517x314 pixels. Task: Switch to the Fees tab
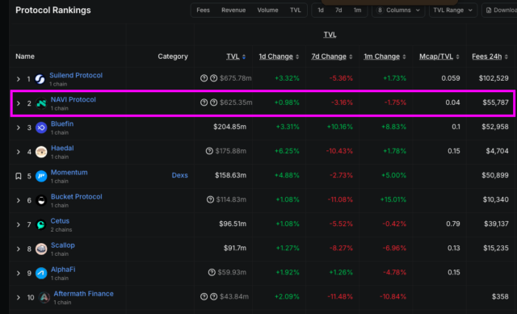pyautogui.click(x=203, y=10)
